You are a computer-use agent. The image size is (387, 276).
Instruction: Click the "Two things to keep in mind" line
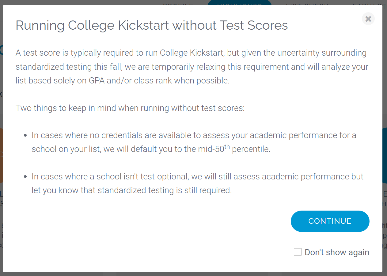coord(130,108)
